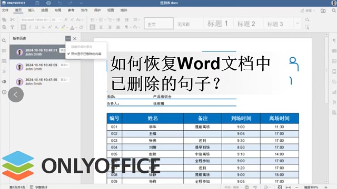
Task: Open the editing mode dropdown with pencil
Action: point(308,10)
